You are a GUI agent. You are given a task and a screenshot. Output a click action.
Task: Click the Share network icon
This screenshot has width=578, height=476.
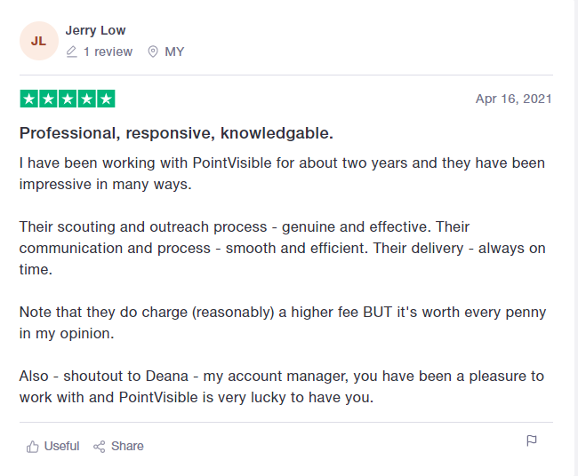100,447
